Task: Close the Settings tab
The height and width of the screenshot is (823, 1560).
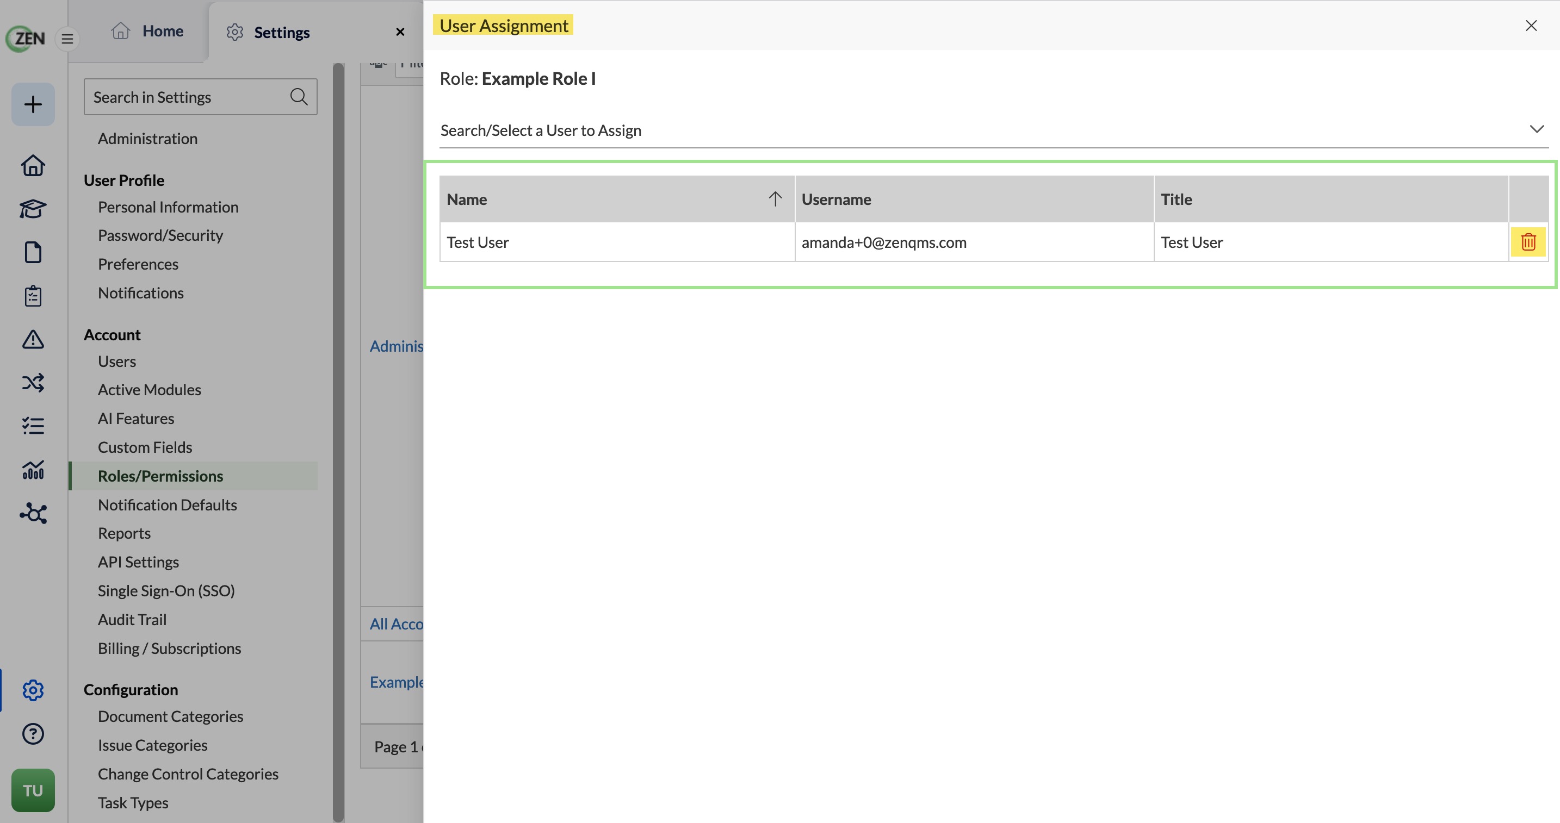Action: (x=400, y=32)
